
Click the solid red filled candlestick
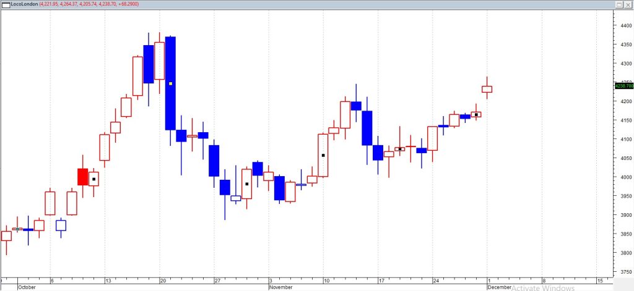(x=82, y=177)
